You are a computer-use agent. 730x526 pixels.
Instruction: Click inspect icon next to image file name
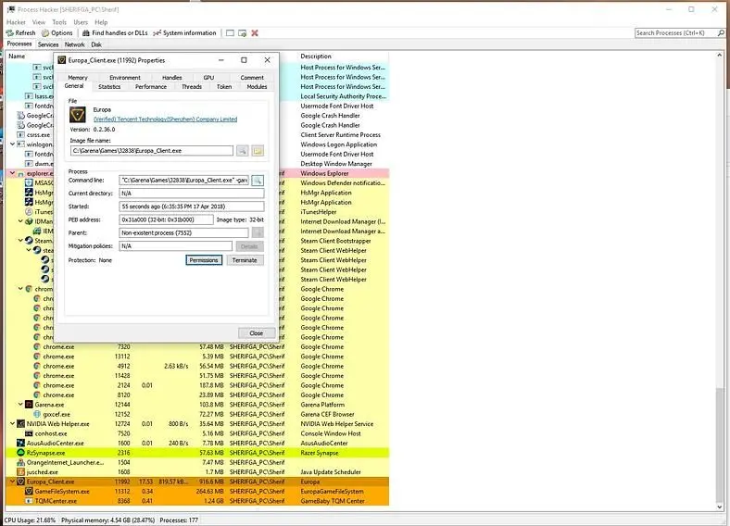(242, 151)
